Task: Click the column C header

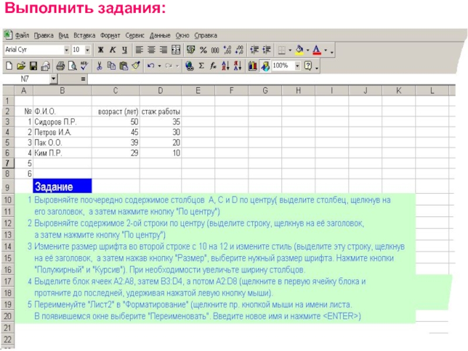Action: pos(115,90)
